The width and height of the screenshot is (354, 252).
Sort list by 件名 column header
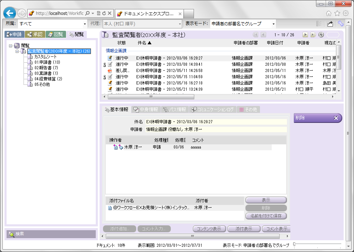point(144,43)
